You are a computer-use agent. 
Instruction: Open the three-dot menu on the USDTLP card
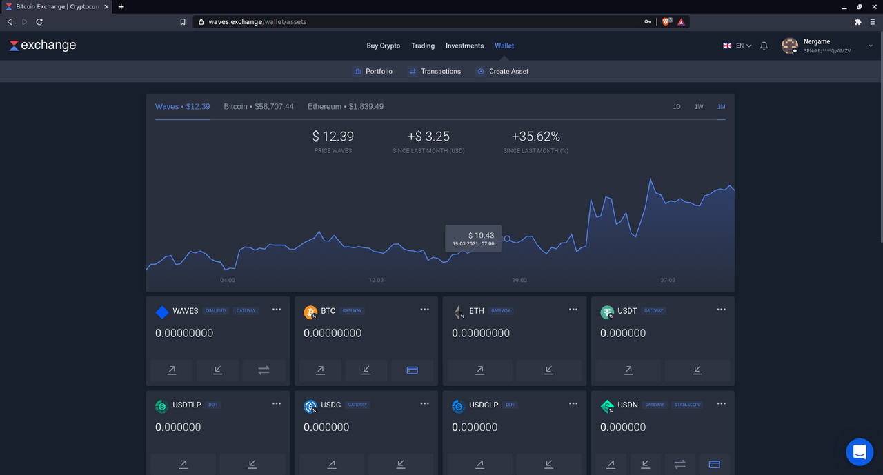tap(277, 403)
